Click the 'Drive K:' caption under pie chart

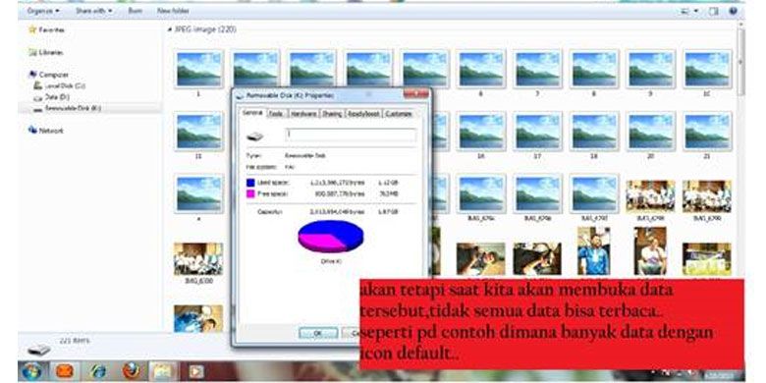coord(331,261)
